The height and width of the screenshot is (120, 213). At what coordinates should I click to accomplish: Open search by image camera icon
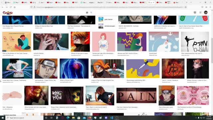pos(87,13)
